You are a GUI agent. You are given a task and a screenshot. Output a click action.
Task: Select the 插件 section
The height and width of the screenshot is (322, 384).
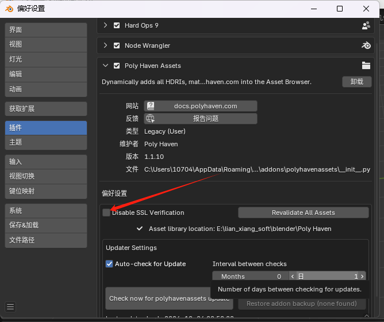pos(46,128)
